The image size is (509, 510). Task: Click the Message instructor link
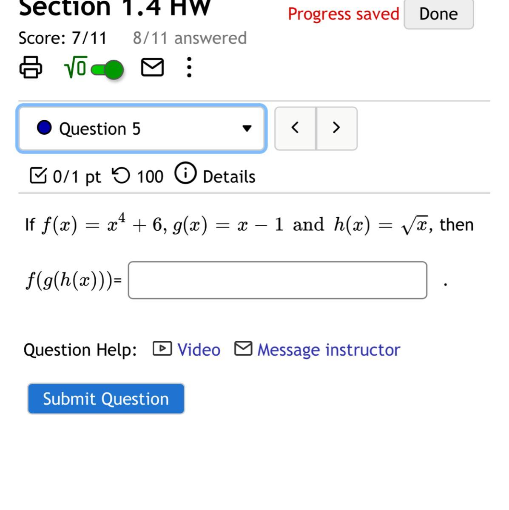(329, 350)
